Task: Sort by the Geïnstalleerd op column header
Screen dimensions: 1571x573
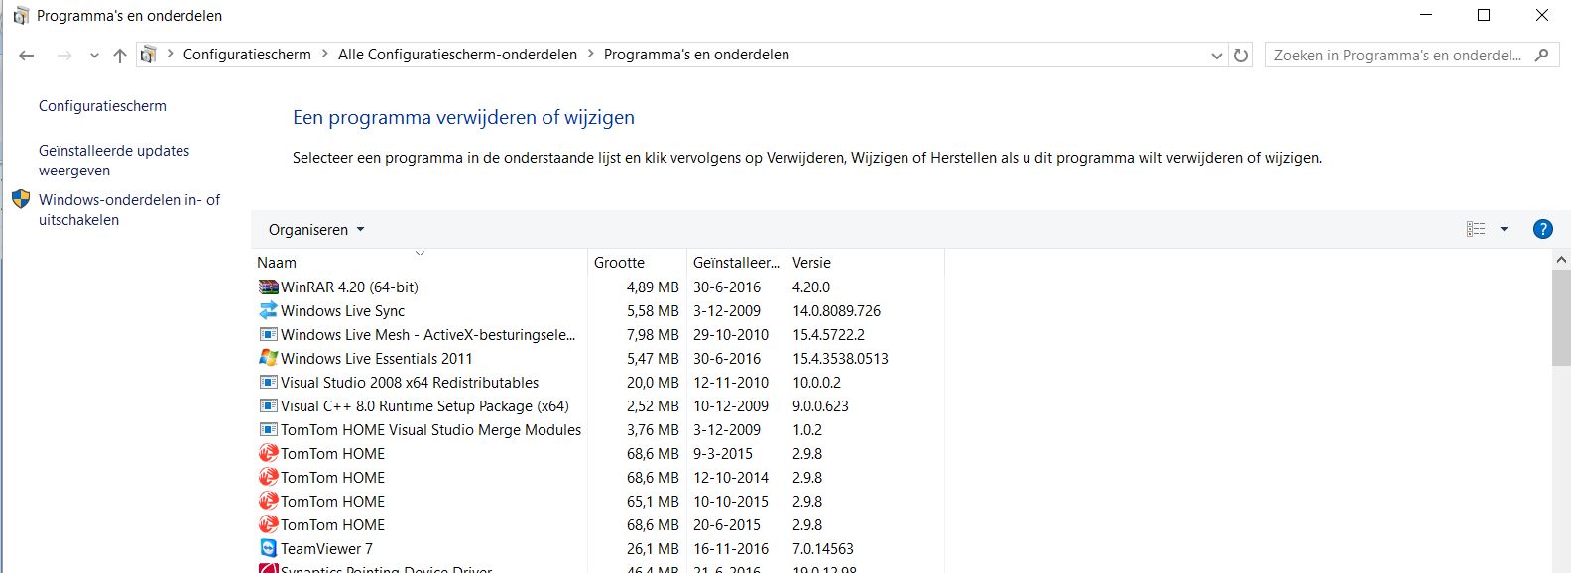Action: click(x=737, y=263)
